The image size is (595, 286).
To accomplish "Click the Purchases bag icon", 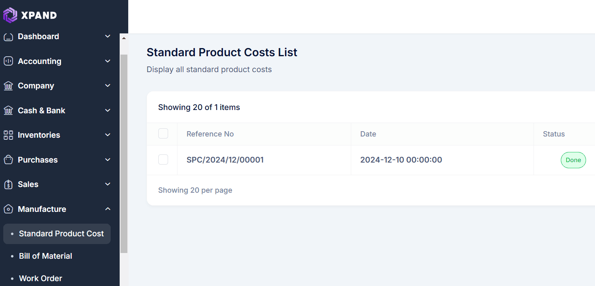I will 8,160.
